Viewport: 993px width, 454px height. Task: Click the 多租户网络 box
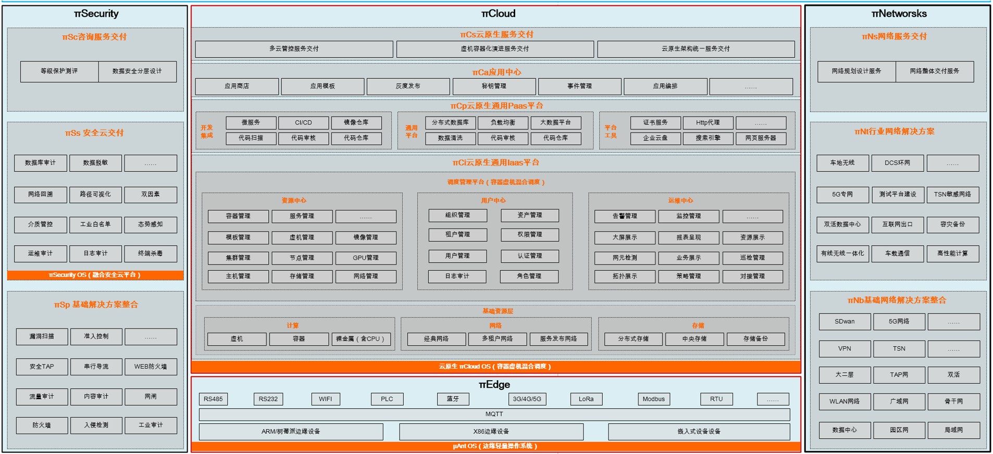pos(497,339)
